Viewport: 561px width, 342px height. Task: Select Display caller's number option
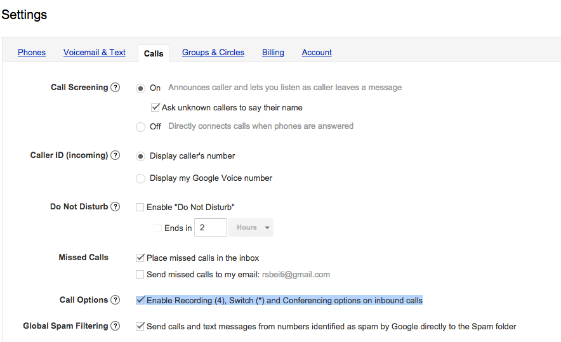(x=140, y=156)
